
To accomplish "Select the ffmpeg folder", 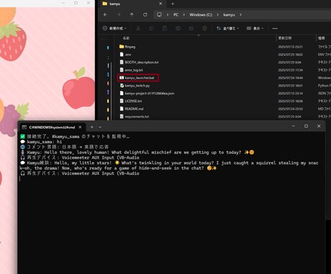I will [130, 47].
